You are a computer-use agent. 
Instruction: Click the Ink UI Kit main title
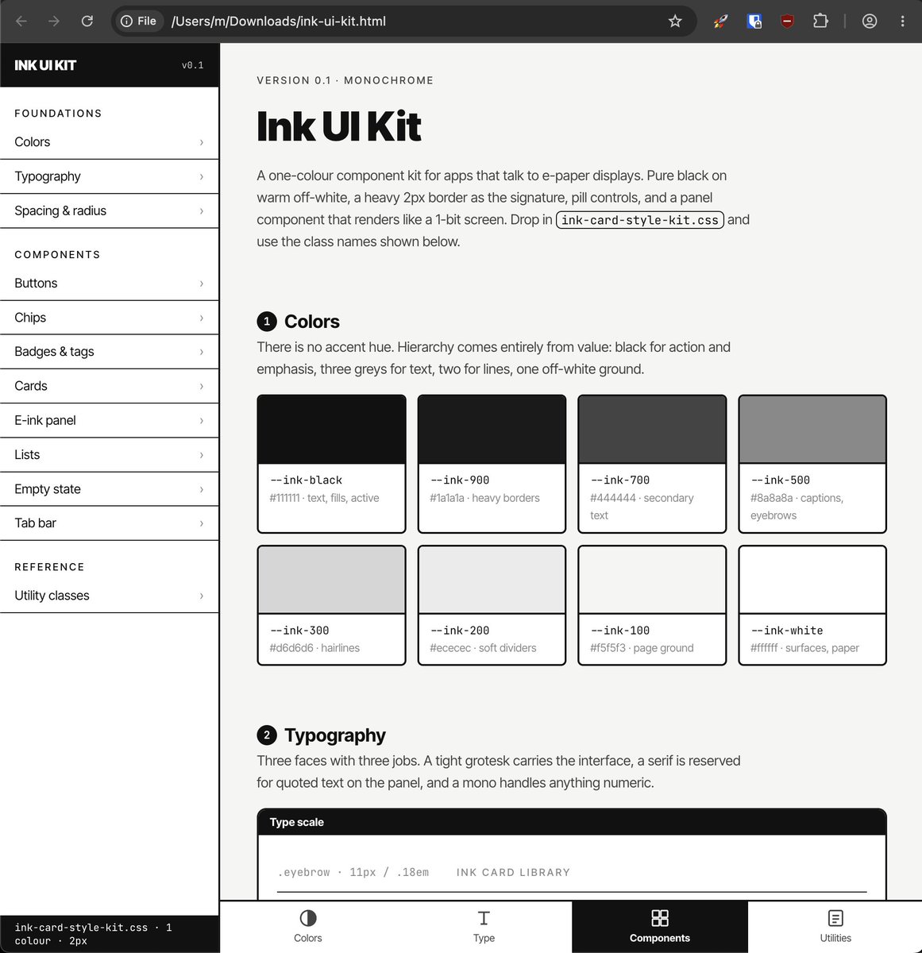[339, 126]
